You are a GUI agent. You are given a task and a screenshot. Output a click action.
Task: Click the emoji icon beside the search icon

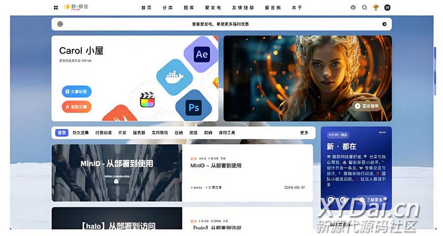tap(376, 7)
